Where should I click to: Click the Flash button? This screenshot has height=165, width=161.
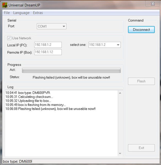141,81
